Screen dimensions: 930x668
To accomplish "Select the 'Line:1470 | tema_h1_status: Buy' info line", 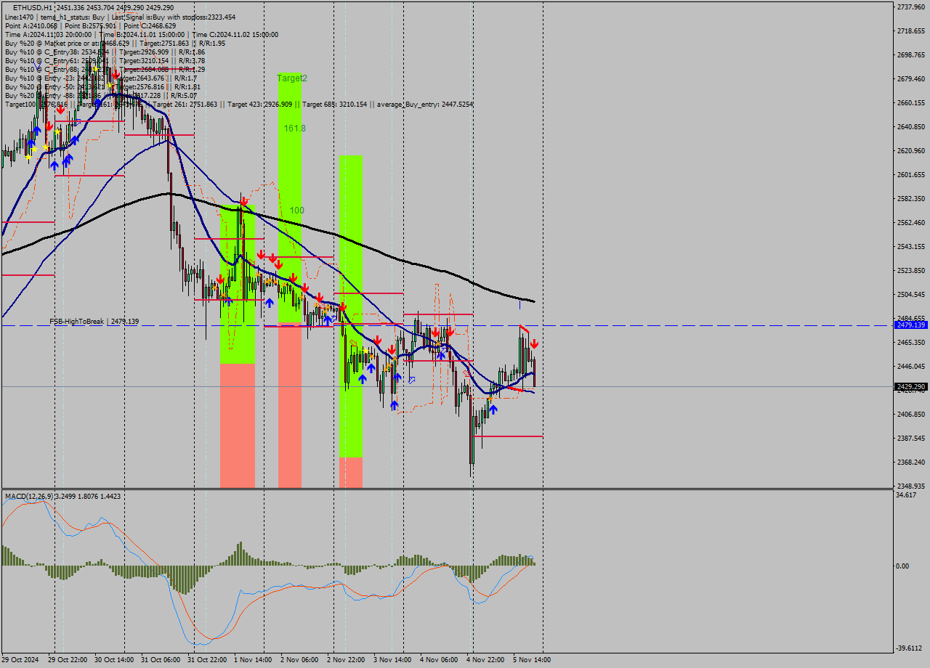I will tap(120, 17).
